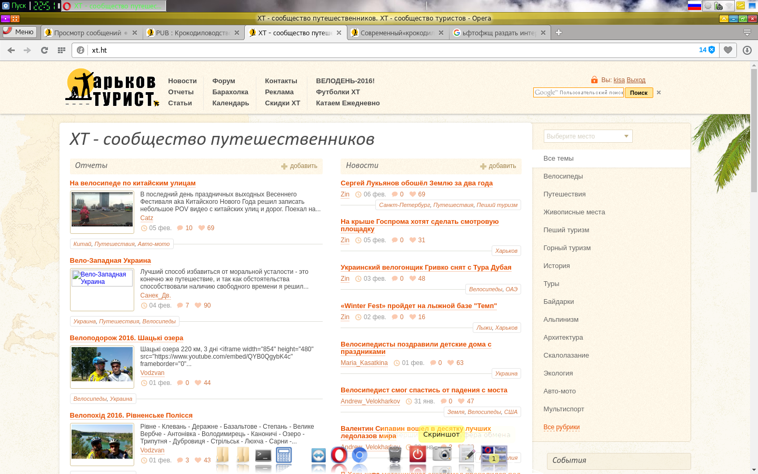Viewport: 758px width, 474px height.
Task: Open the downloads arrow icon in toolbar
Action: [x=747, y=50]
